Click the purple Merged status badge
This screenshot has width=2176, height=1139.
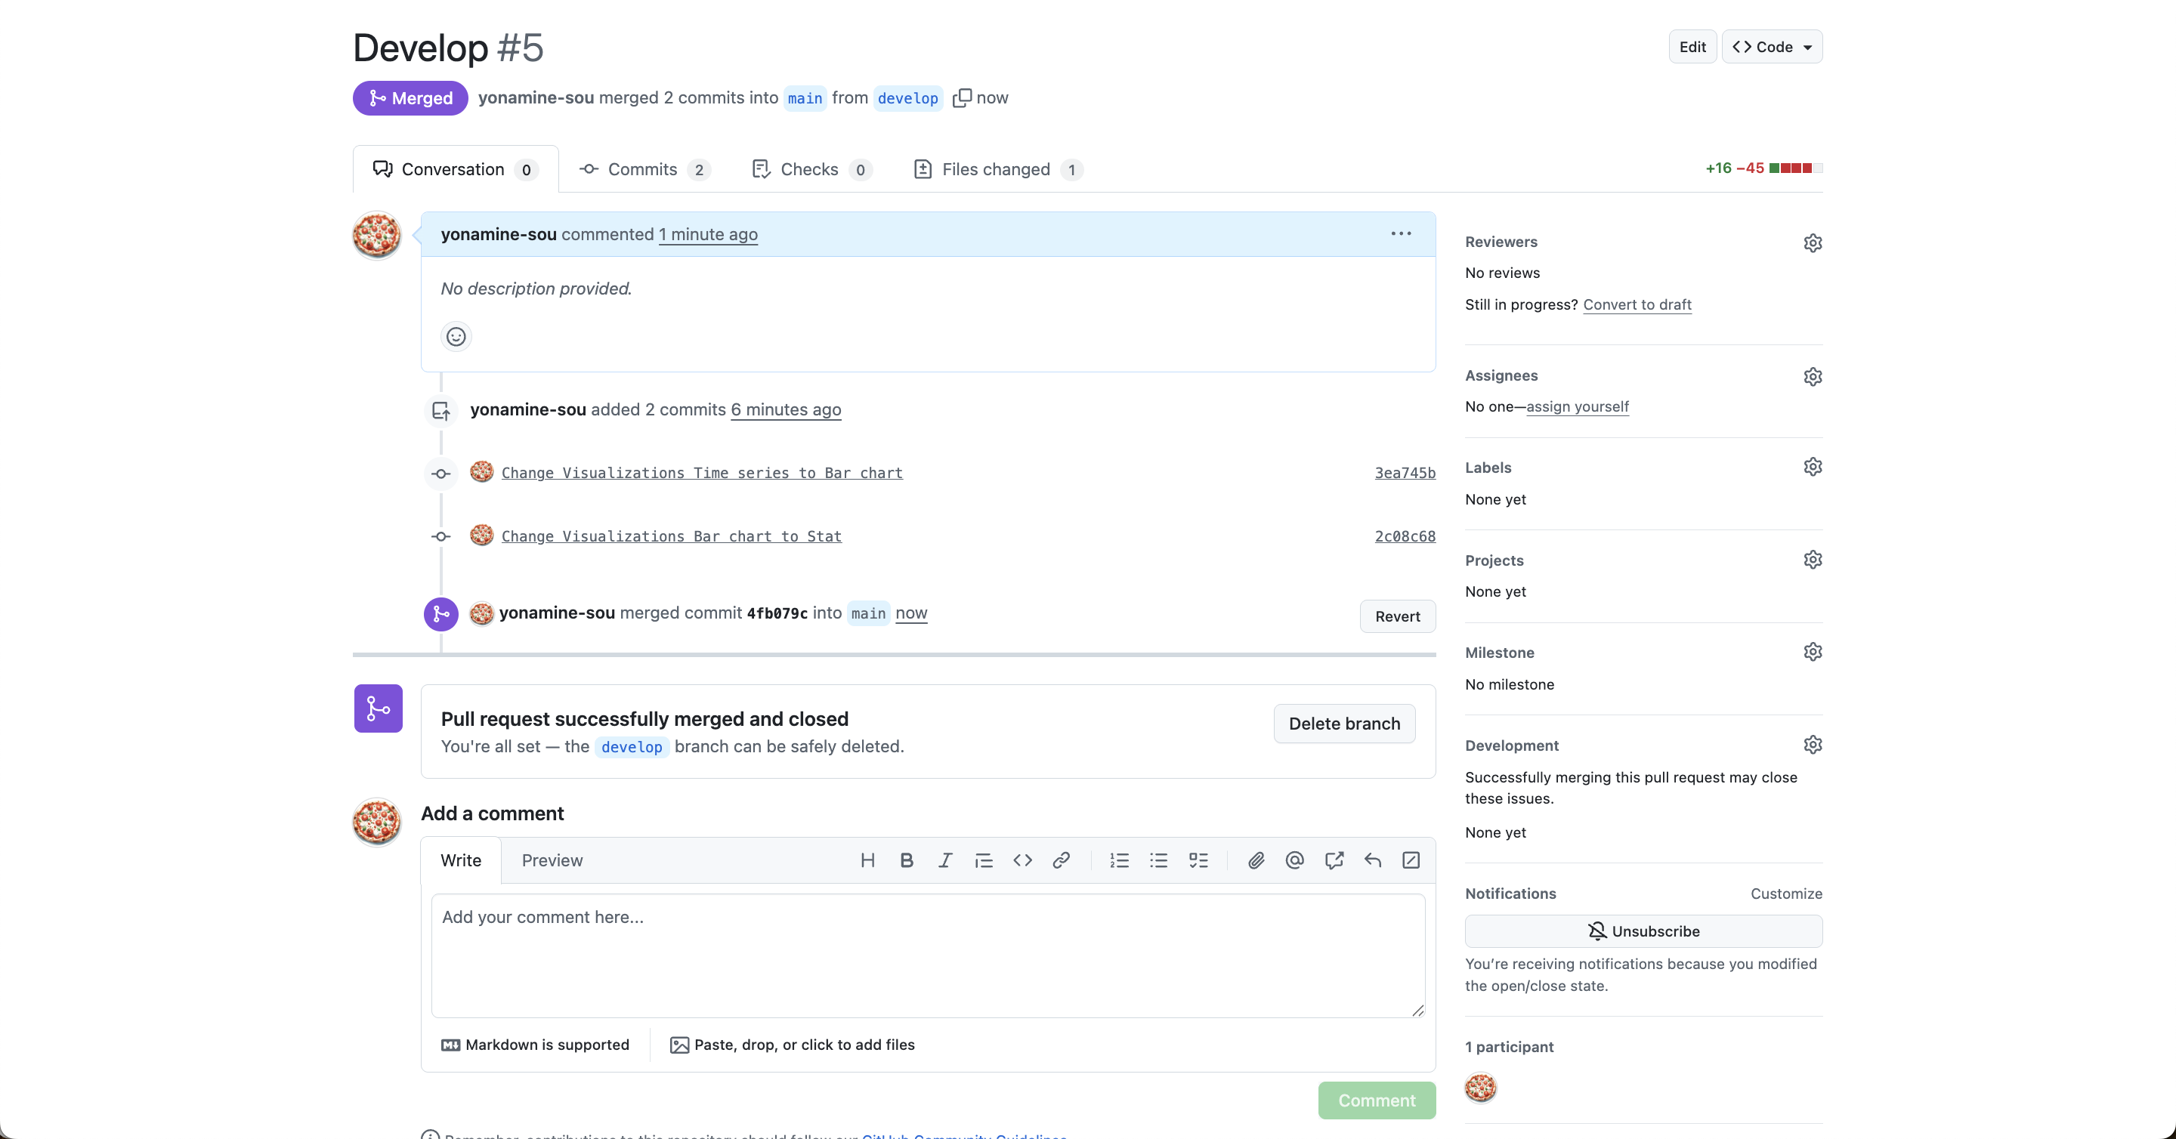[x=410, y=98]
